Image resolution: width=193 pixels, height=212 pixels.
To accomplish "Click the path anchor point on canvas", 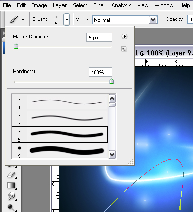I will [x=183, y=184].
